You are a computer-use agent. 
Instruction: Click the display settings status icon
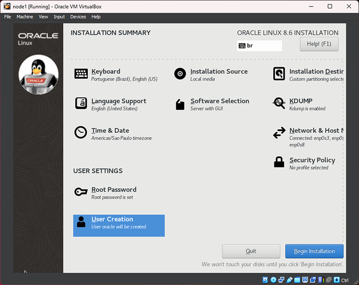(x=305, y=280)
